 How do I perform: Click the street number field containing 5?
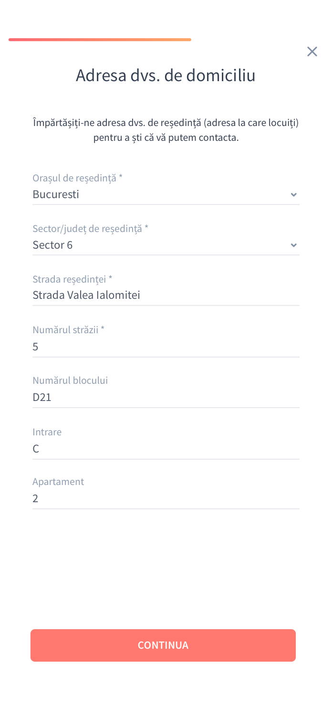pyautogui.click(x=165, y=347)
